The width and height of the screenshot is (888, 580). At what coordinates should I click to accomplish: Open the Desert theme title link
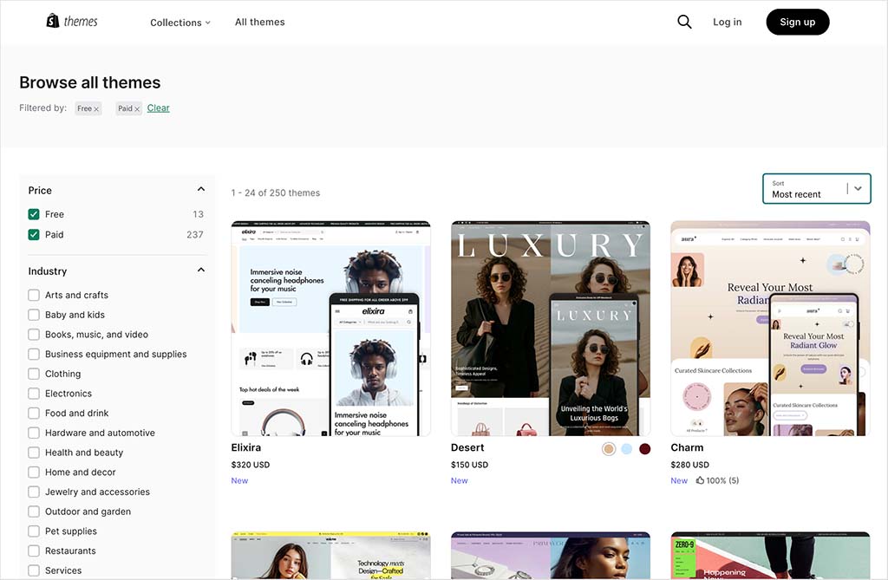point(467,447)
